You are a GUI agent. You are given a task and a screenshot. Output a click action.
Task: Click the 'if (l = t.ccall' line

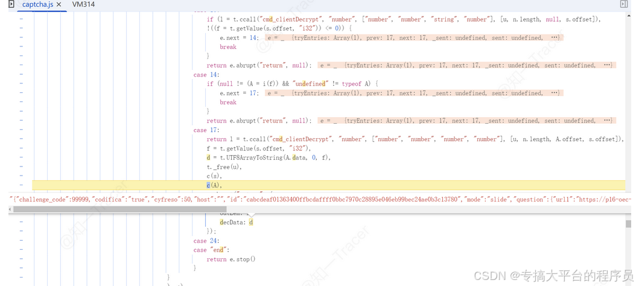404,19
